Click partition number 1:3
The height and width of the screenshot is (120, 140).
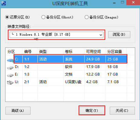(27, 74)
